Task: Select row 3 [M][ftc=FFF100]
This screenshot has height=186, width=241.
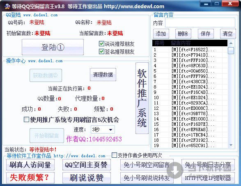Action: [x=190, y=60]
